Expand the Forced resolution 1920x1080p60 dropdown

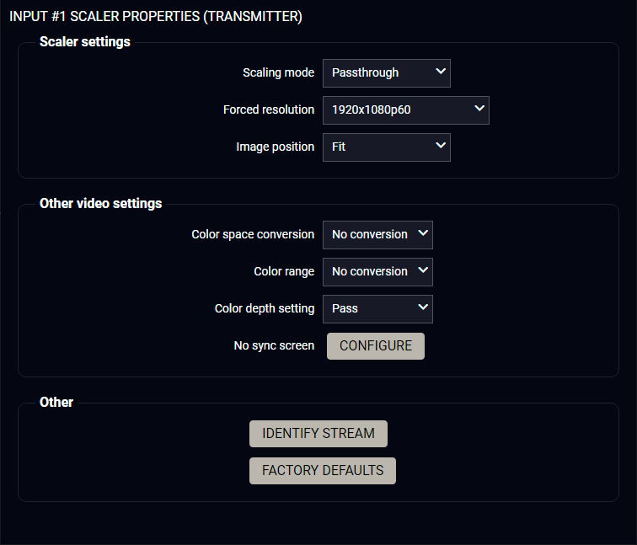405,110
